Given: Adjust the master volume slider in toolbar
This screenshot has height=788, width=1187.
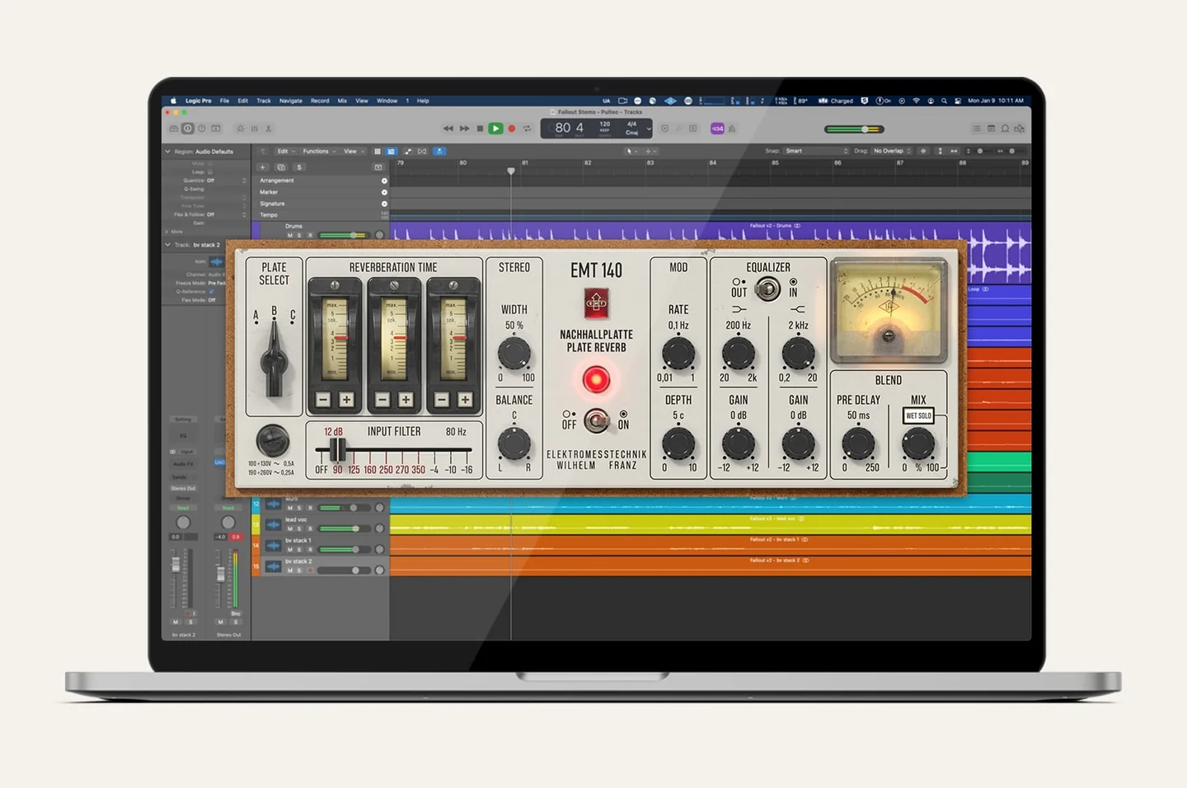Looking at the screenshot, I should (x=854, y=129).
